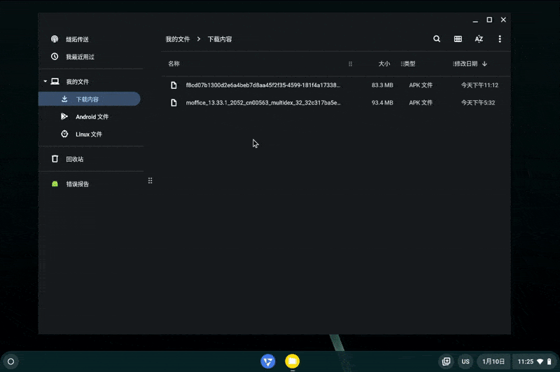Open the AZ sort options
The height and width of the screenshot is (372, 560).
click(479, 39)
